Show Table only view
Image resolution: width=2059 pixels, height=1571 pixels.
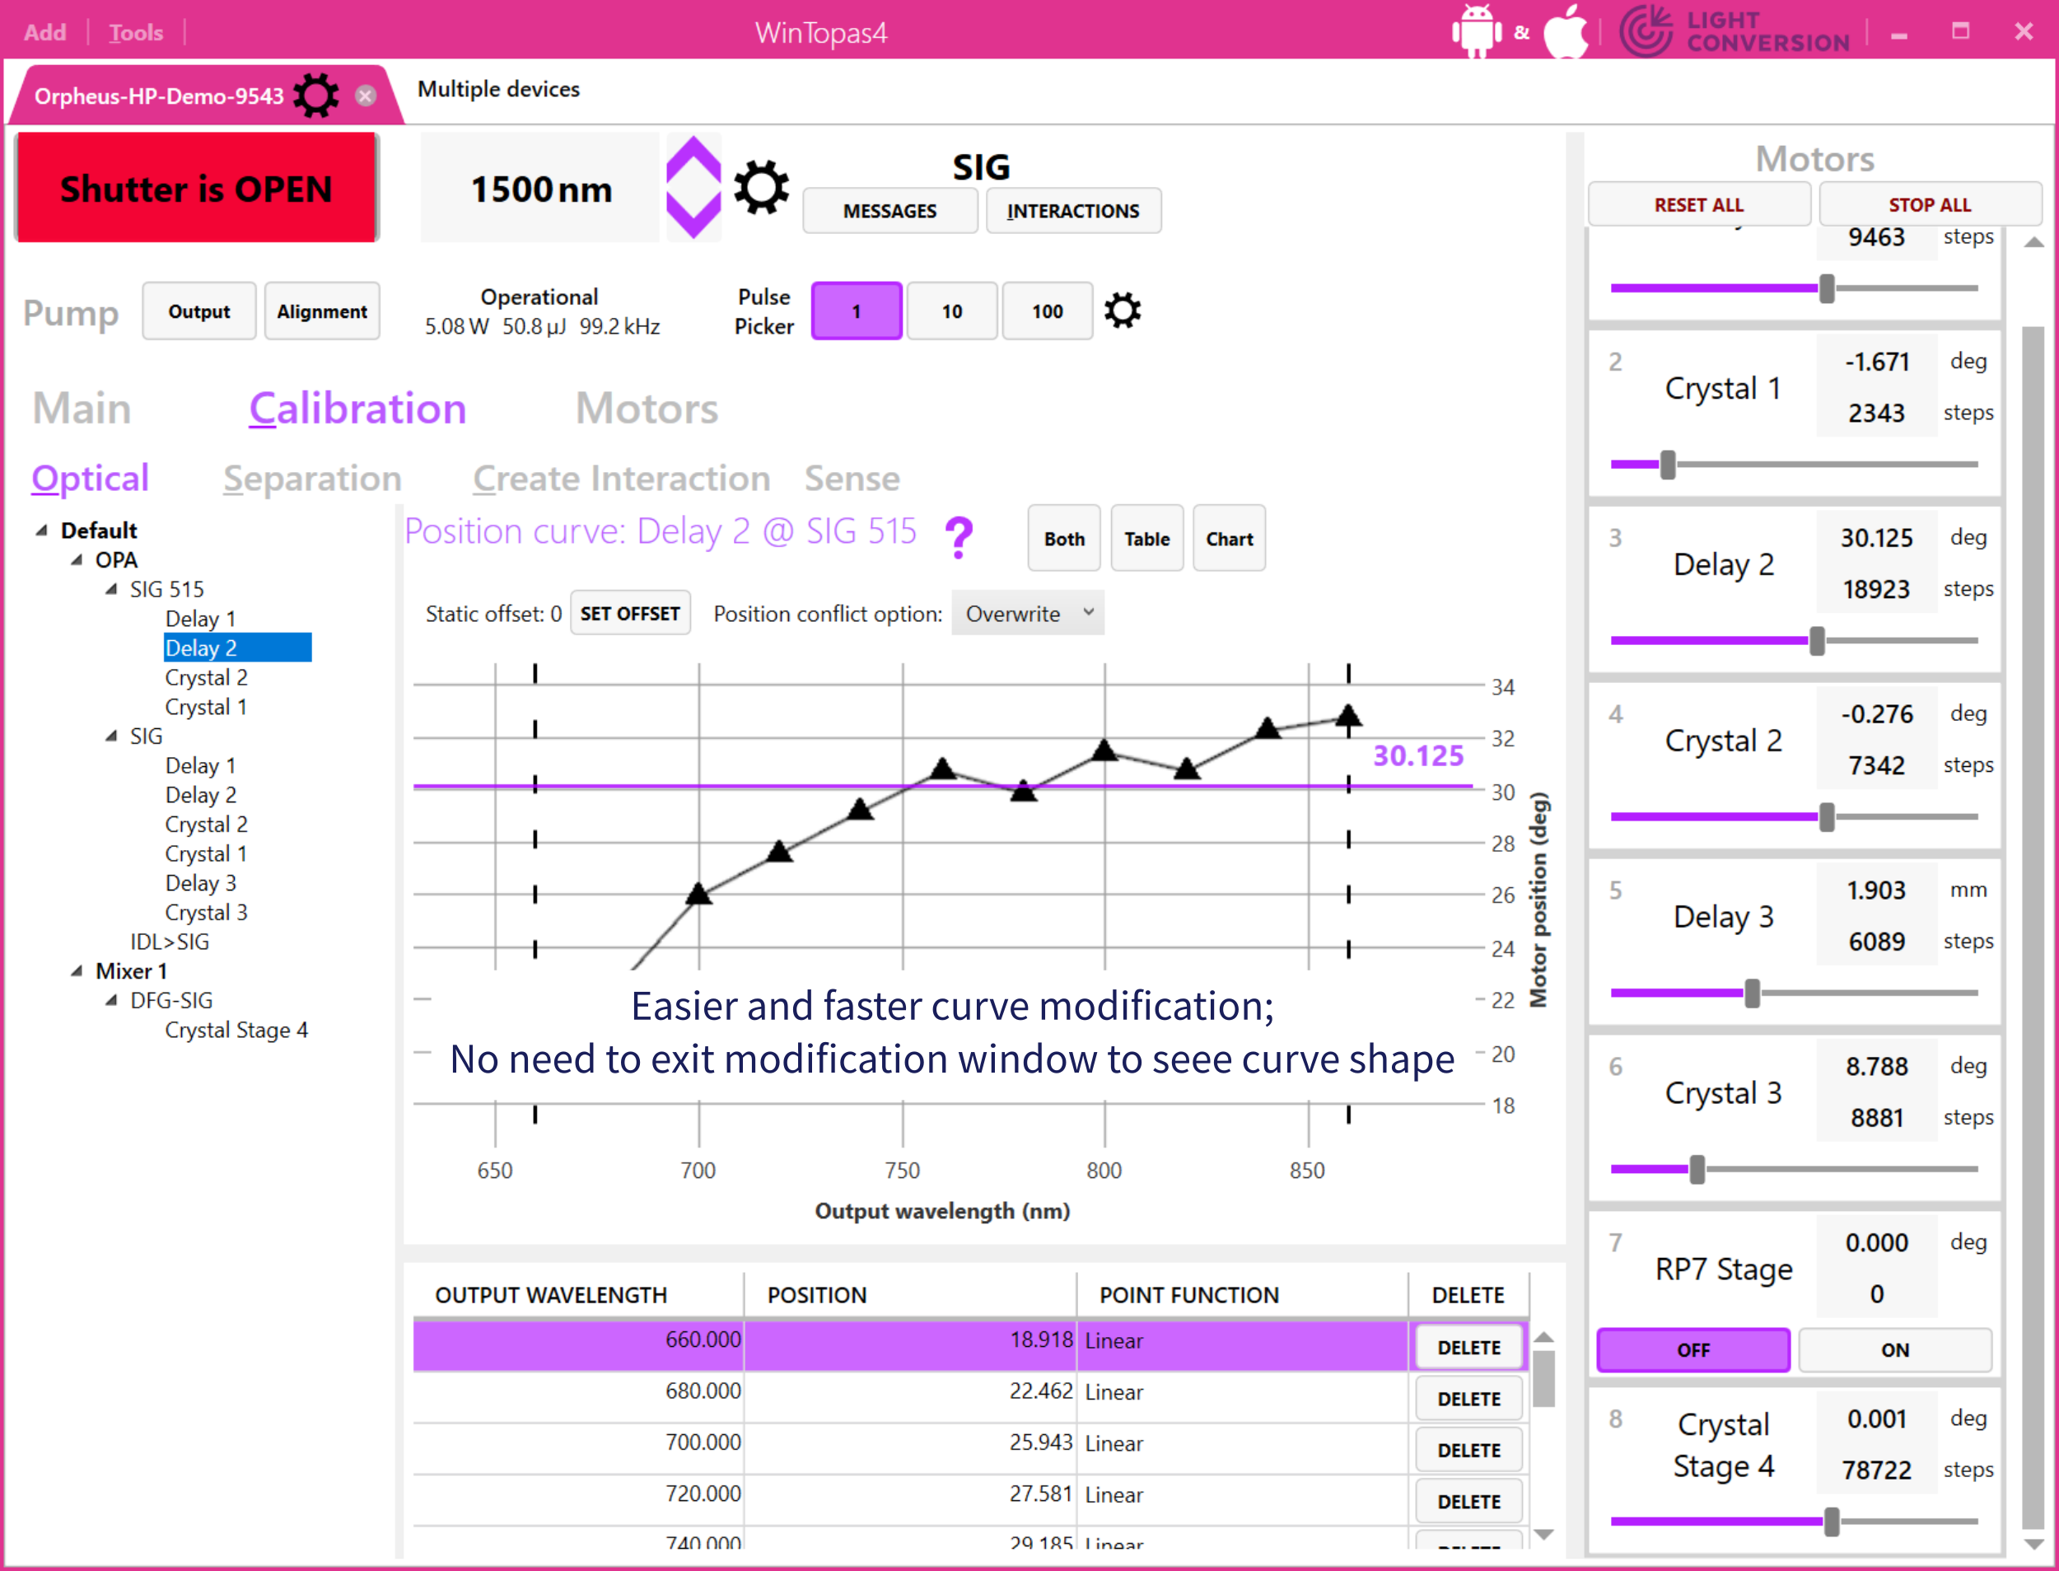click(1146, 539)
